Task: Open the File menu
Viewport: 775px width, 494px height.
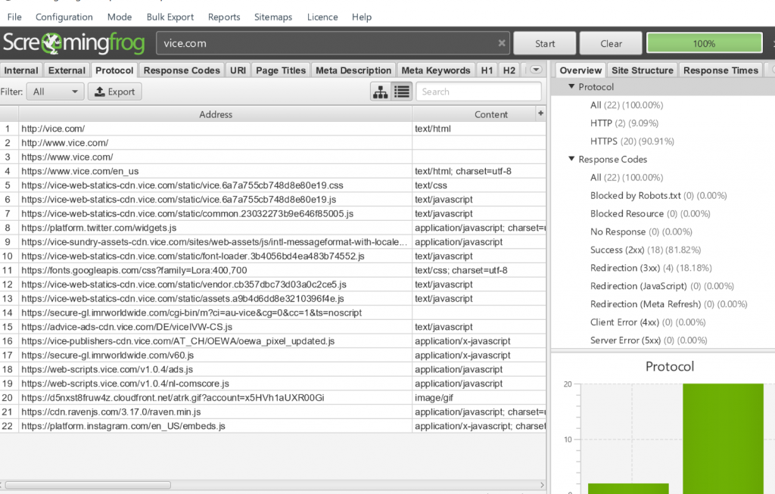Action: (x=14, y=17)
